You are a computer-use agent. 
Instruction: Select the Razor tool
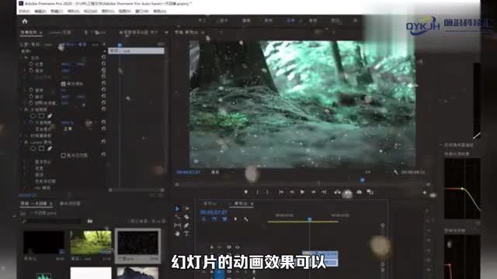click(x=186, y=217)
